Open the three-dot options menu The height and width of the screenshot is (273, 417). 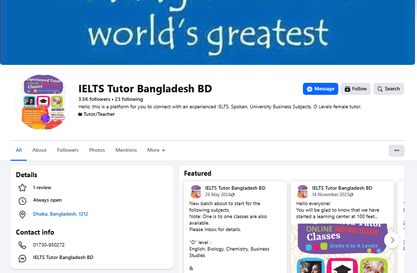(x=396, y=151)
